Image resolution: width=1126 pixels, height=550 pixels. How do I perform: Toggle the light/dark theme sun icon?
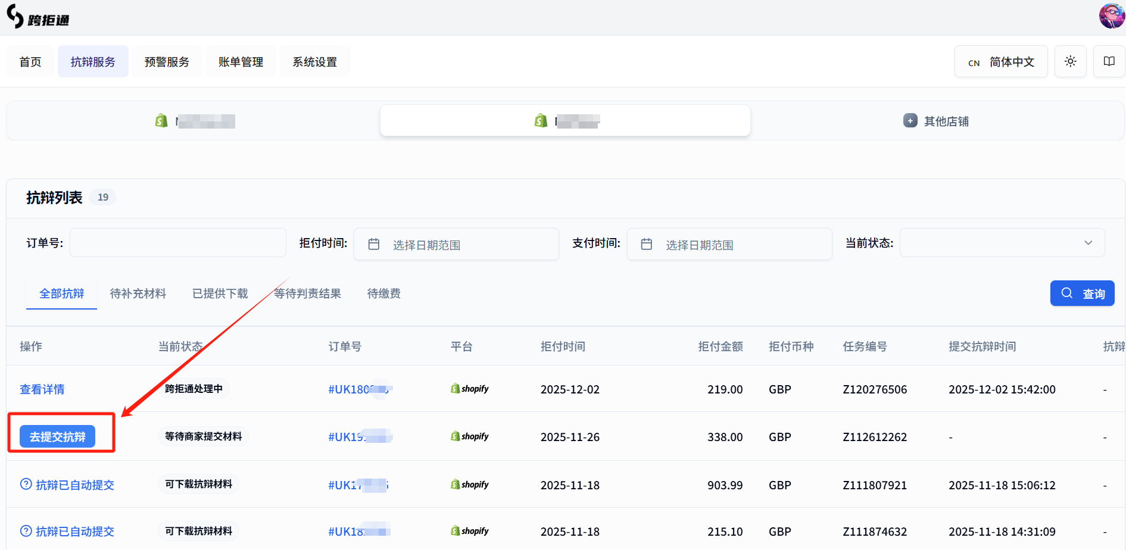point(1070,61)
